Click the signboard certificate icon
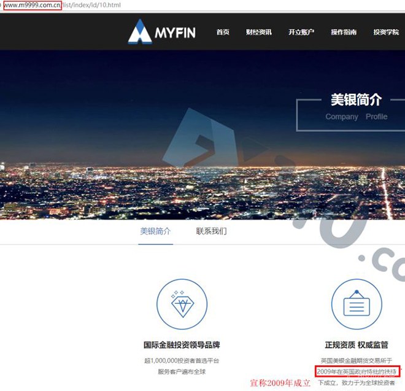 coord(357,304)
